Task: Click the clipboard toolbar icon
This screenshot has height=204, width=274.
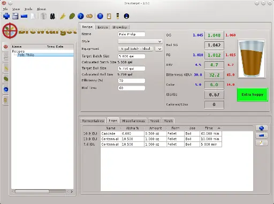Action: coord(109,16)
